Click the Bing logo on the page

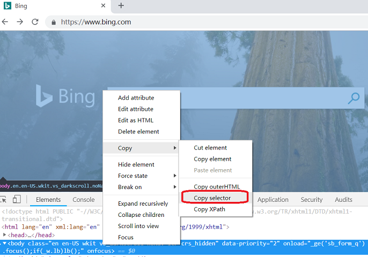click(x=65, y=97)
